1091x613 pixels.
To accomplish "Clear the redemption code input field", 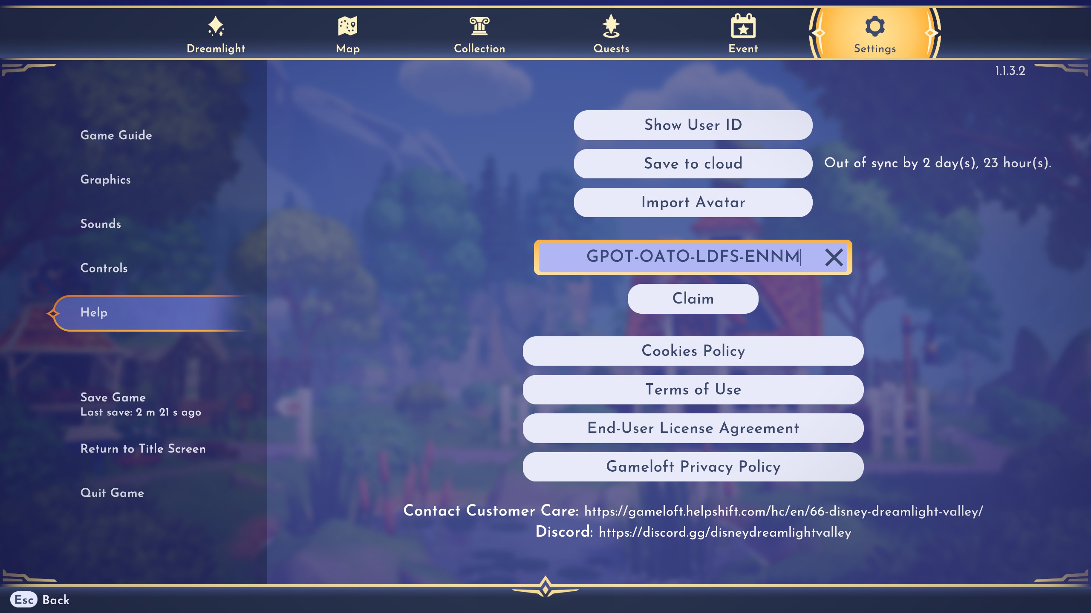I will (834, 257).
